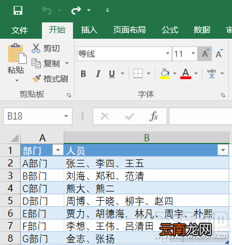Open the 文件 tab
Image resolution: width=232 pixels, height=245 pixels.
coord(20,30)
